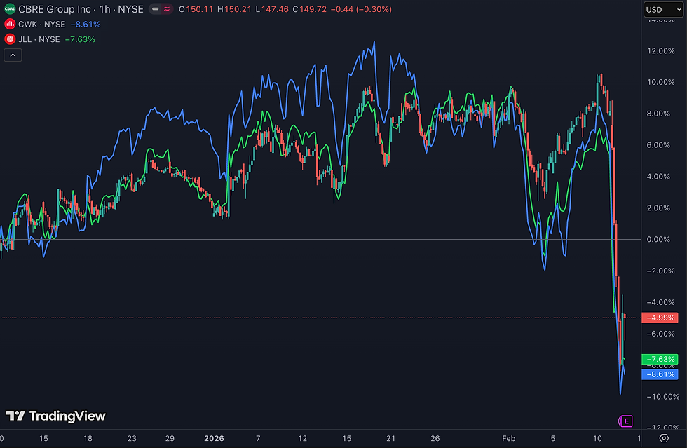Click the pink wavy-lines data indicator icon
The height and width of the screenshot is (448, 687).
click(x=167, y=9)
